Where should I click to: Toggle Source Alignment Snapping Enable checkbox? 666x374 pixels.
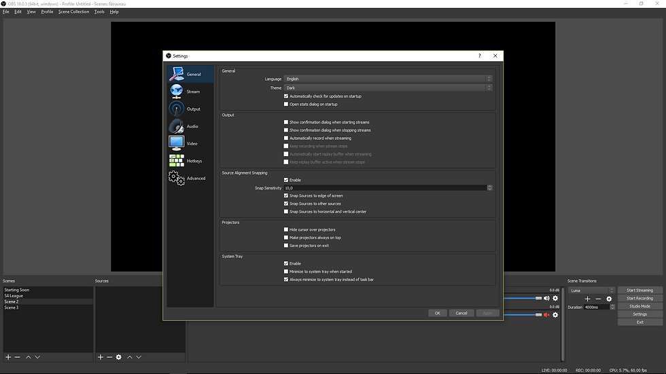coord(286,180)
